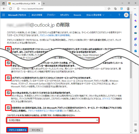The image size is (139, 134).
Task: Open the あなたの情報 tab
Action: 37,15
